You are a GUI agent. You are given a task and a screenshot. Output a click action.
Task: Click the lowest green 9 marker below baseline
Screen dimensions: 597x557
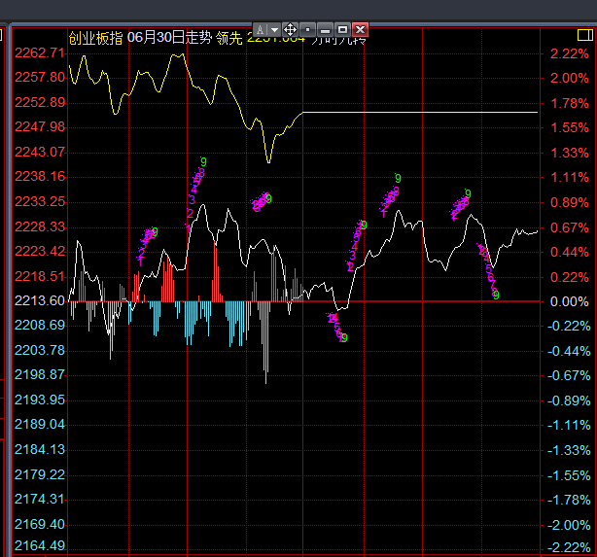[344, 337]
